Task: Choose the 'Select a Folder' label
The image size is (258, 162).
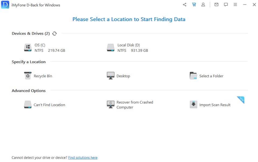Action: coord(211,76)
